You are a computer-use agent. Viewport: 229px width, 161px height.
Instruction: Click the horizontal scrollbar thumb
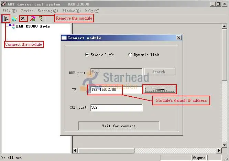(x=106, y=150)
